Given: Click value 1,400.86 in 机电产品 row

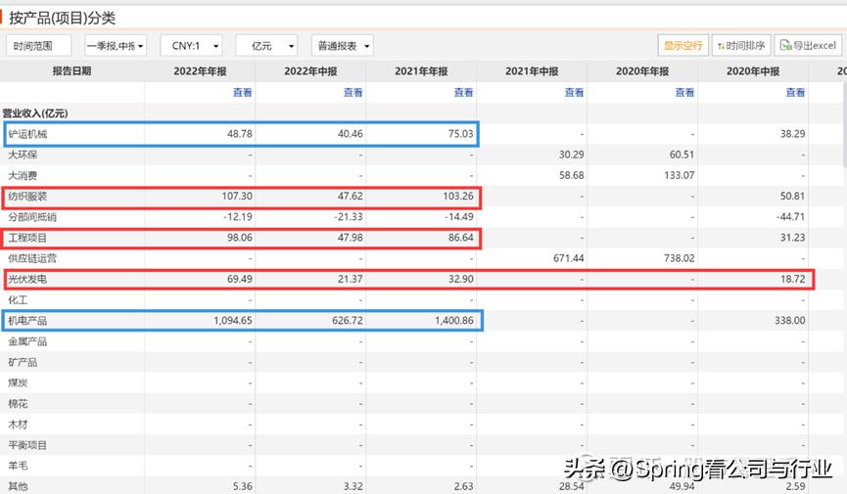Looking at the screenshot, I should pyautogui.click(x=454, y=321).
